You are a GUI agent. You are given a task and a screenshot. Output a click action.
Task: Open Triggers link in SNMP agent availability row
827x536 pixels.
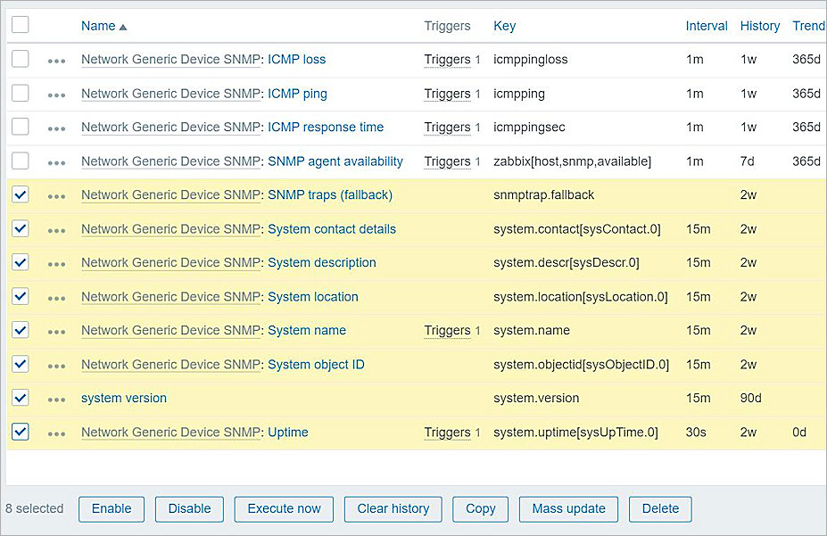[447, 161]
